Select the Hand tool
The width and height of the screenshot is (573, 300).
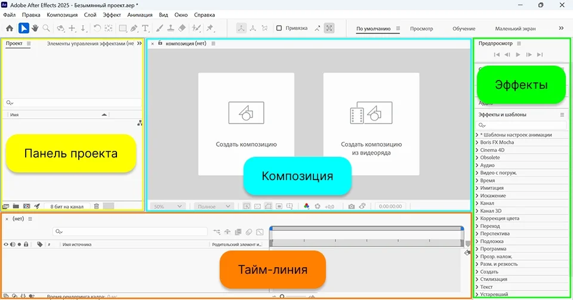click(x=35, y=28)
